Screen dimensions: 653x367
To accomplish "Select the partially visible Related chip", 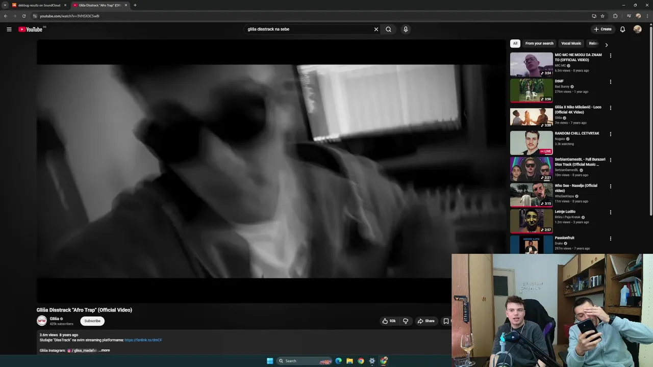I will (593, 43).
